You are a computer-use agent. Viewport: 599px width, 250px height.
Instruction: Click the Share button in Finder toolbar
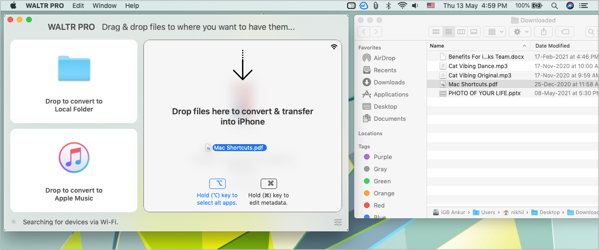(543, 32)
